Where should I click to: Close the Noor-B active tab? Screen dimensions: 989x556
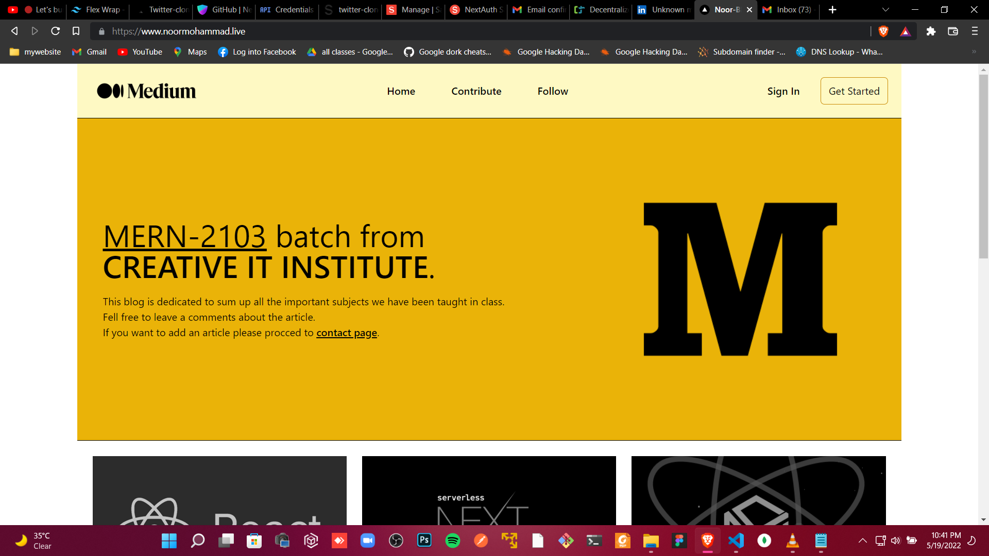(x=749, y=10)
